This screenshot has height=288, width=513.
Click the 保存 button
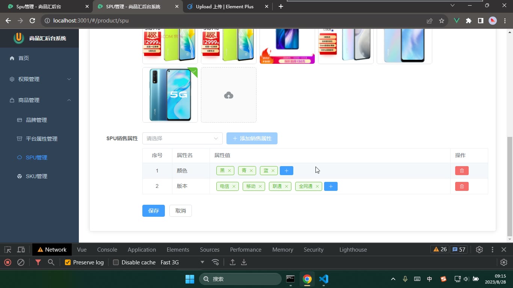154,211
